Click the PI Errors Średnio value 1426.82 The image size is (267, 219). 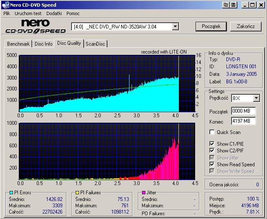point(54,199)
